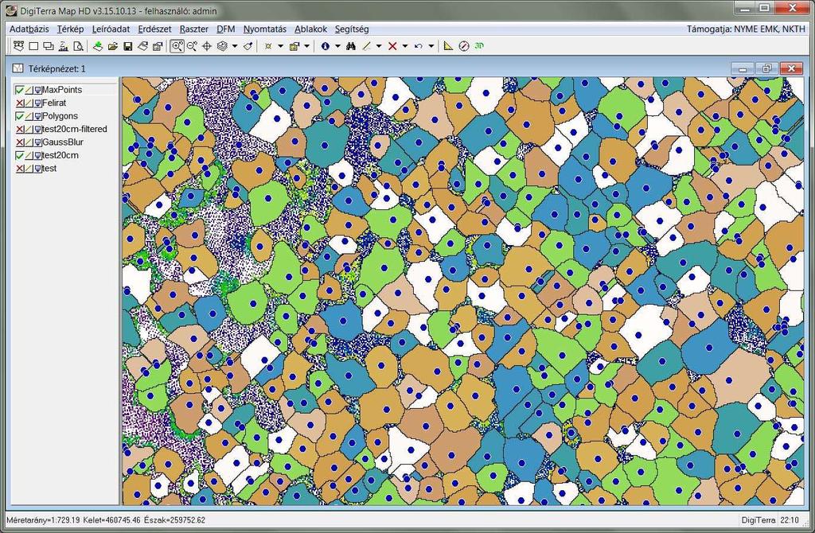
Task: Open the page preview magnifier tool
Action: coord(78,46)
